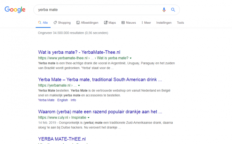Click the yerbamate-thee.nl green URL
Image resolution: width=232 pixels, height=144 pixels.
83,58
